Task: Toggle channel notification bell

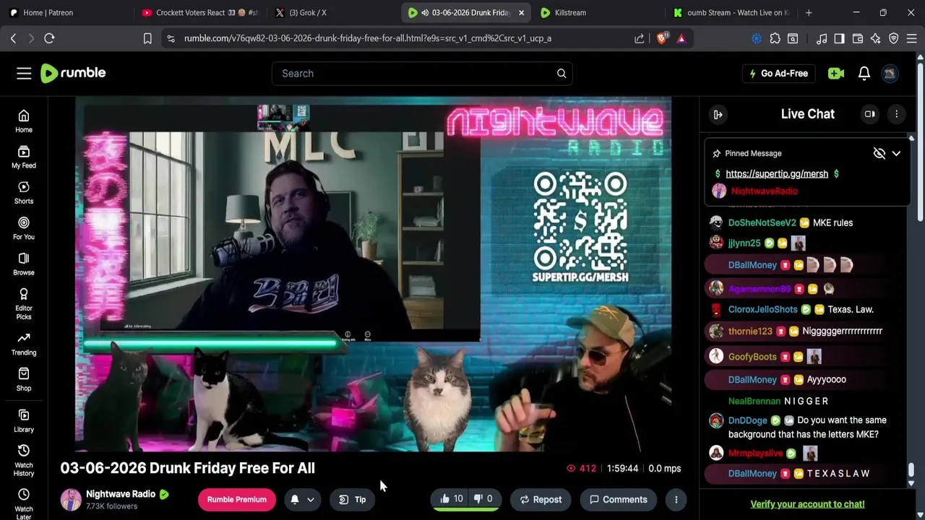Action: coord(295,499)
